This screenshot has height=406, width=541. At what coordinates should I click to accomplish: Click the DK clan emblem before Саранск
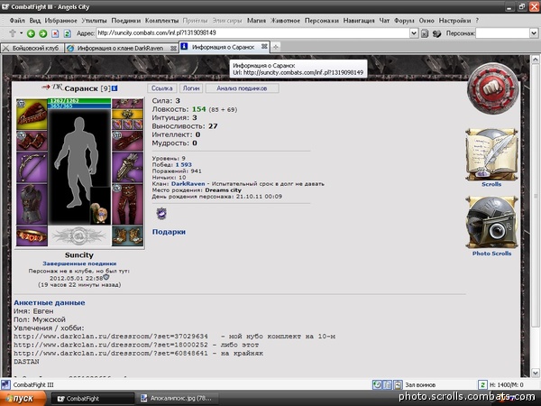point(58,88)
